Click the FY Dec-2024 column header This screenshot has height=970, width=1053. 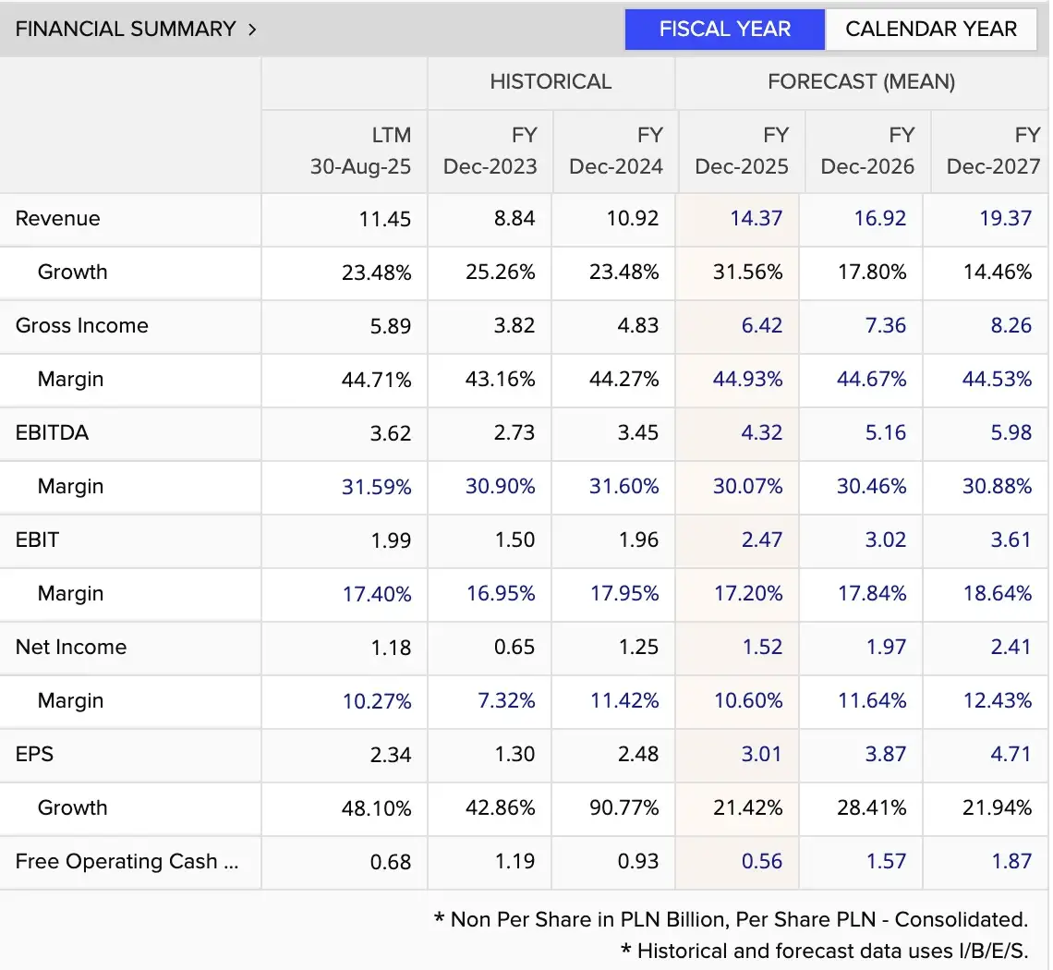(x=616, y=151)
